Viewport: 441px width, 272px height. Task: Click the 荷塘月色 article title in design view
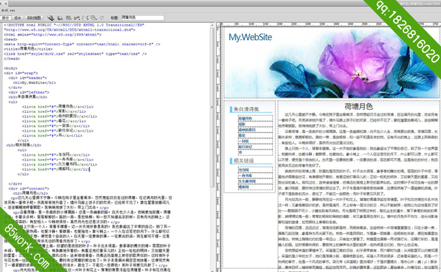tap(359, 106)
